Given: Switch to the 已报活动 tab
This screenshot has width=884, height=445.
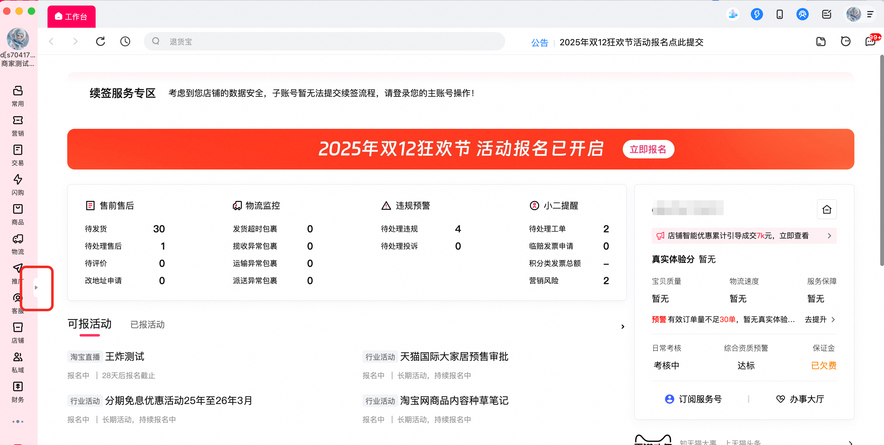Looking at the screenshot, I should (147, 325).
